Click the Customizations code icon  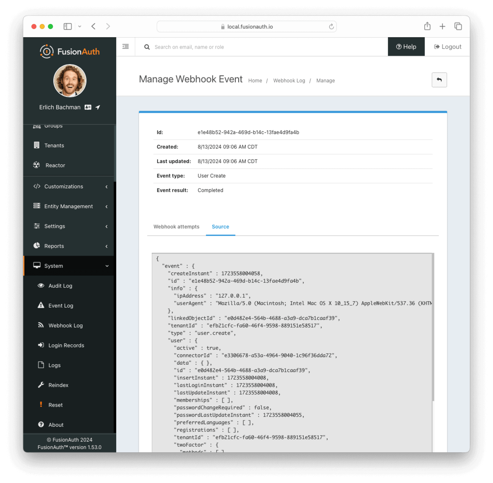click(x=37, y=186)
